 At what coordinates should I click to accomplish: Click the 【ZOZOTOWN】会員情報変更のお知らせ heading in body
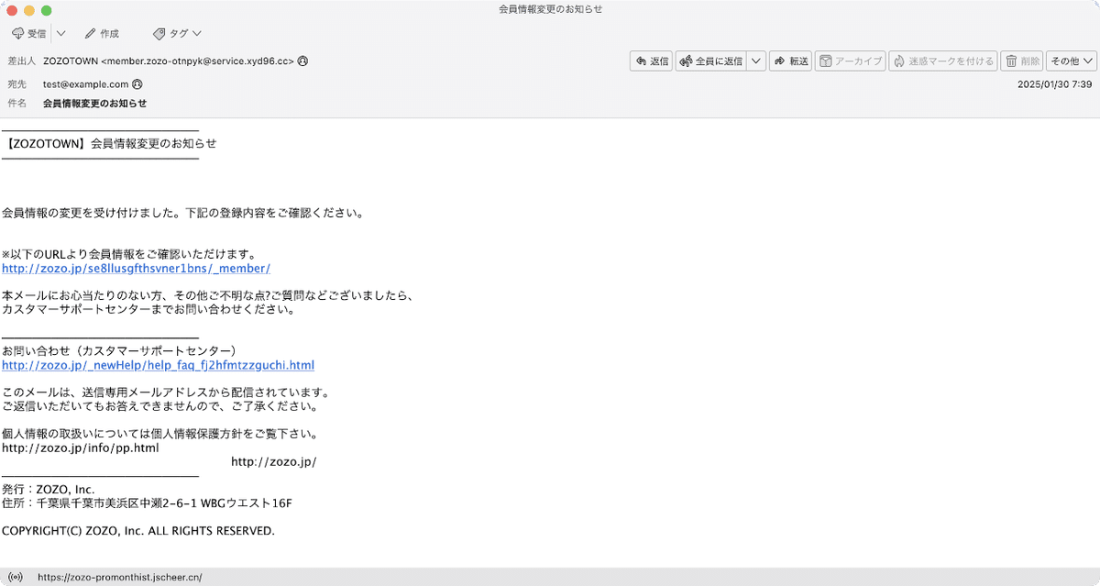click(x=109, y=144)
